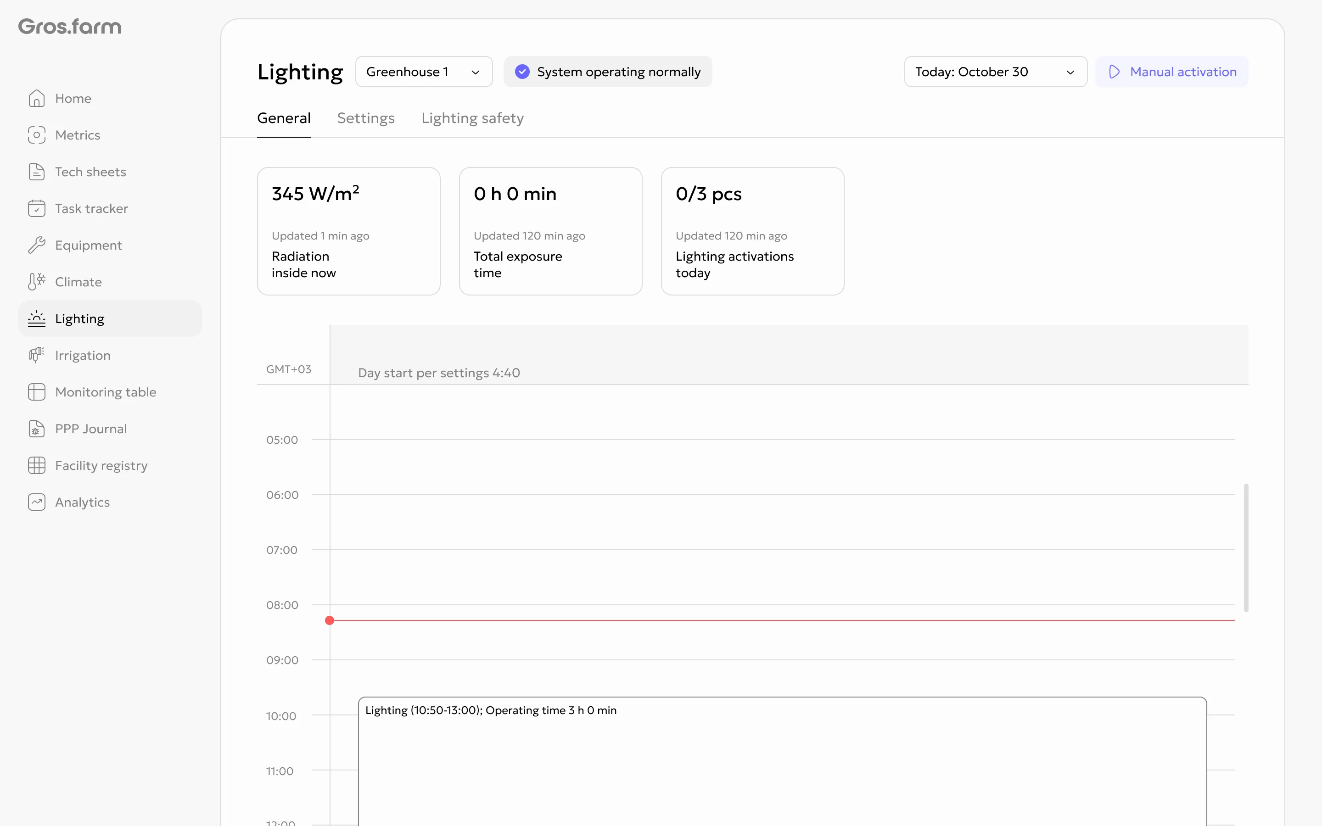The height and width of the screenshot is (826, 1322).
Task: Open the Today: October 30 date dropdown
Action: [995, 72]
